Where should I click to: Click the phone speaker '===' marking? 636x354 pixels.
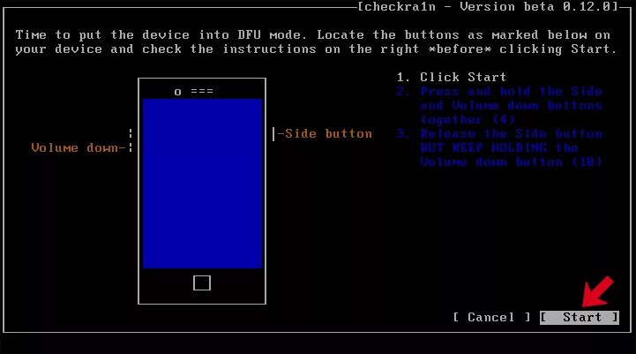click(202, 91)
